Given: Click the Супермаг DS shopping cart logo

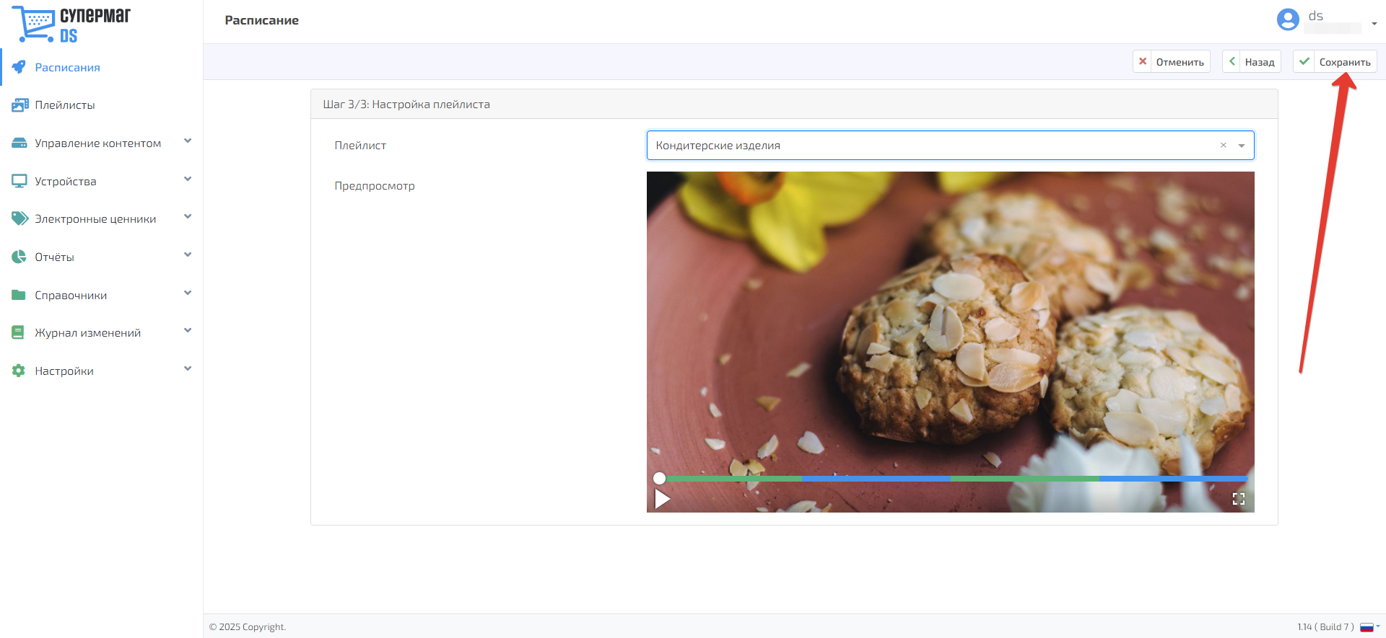Looking at the screenshot, I should [71, 25].
